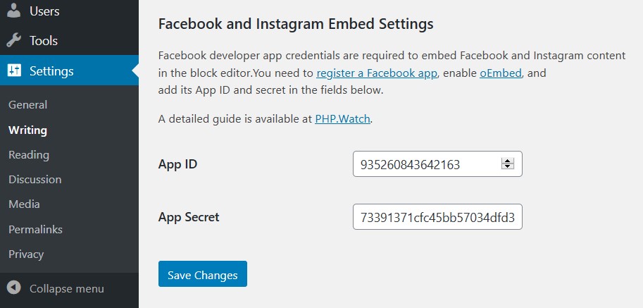Click the Users person icon
Viewport: 643px width, 308px height.
(x=14, y=11)
